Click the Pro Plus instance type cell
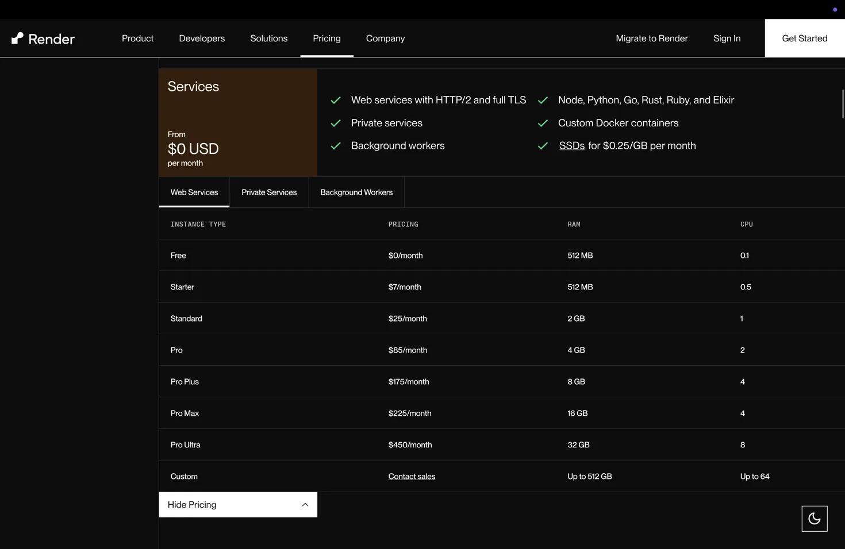This screenshot has width=845, height=549. point(185,382)
